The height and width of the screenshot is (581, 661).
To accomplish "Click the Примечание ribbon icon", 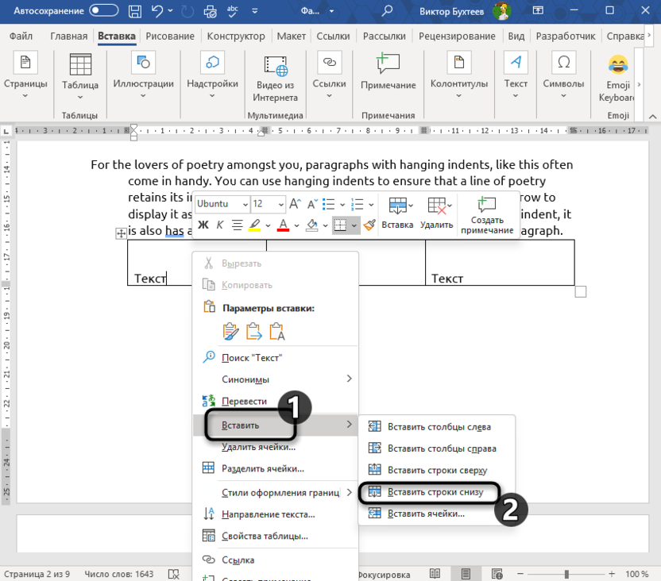I will pyautogui.click(x=388, y=65).
